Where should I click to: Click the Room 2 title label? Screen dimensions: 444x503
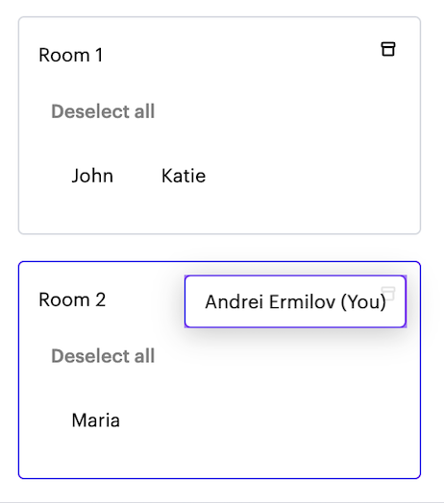pos(72,299)
